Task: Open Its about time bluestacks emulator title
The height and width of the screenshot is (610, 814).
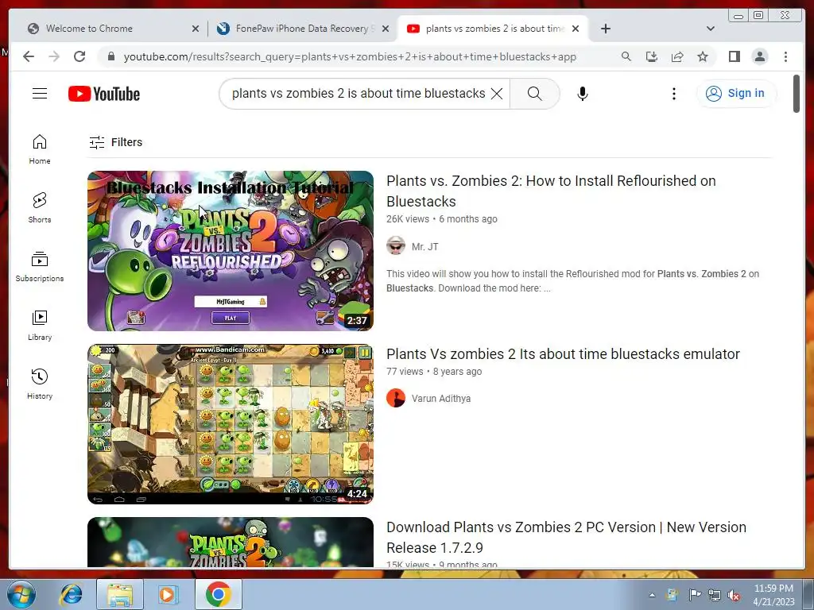Action: (x=564, y=353)
